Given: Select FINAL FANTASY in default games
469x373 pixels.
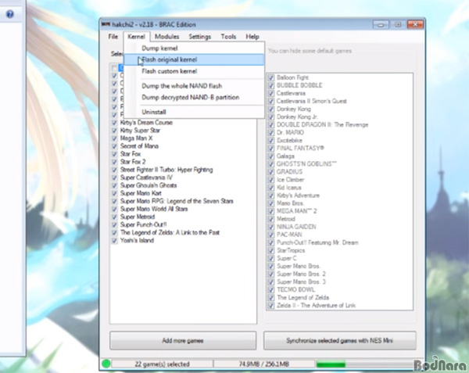Looking at the screenshot, I should [x=300, y=149].
